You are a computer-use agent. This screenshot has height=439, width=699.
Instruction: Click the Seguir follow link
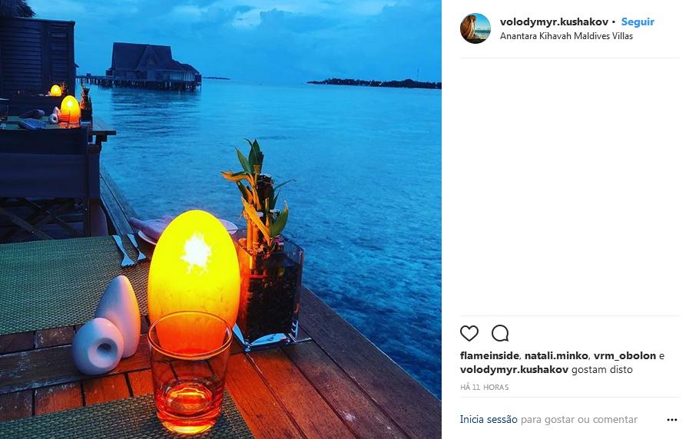(x=638, y=21)
